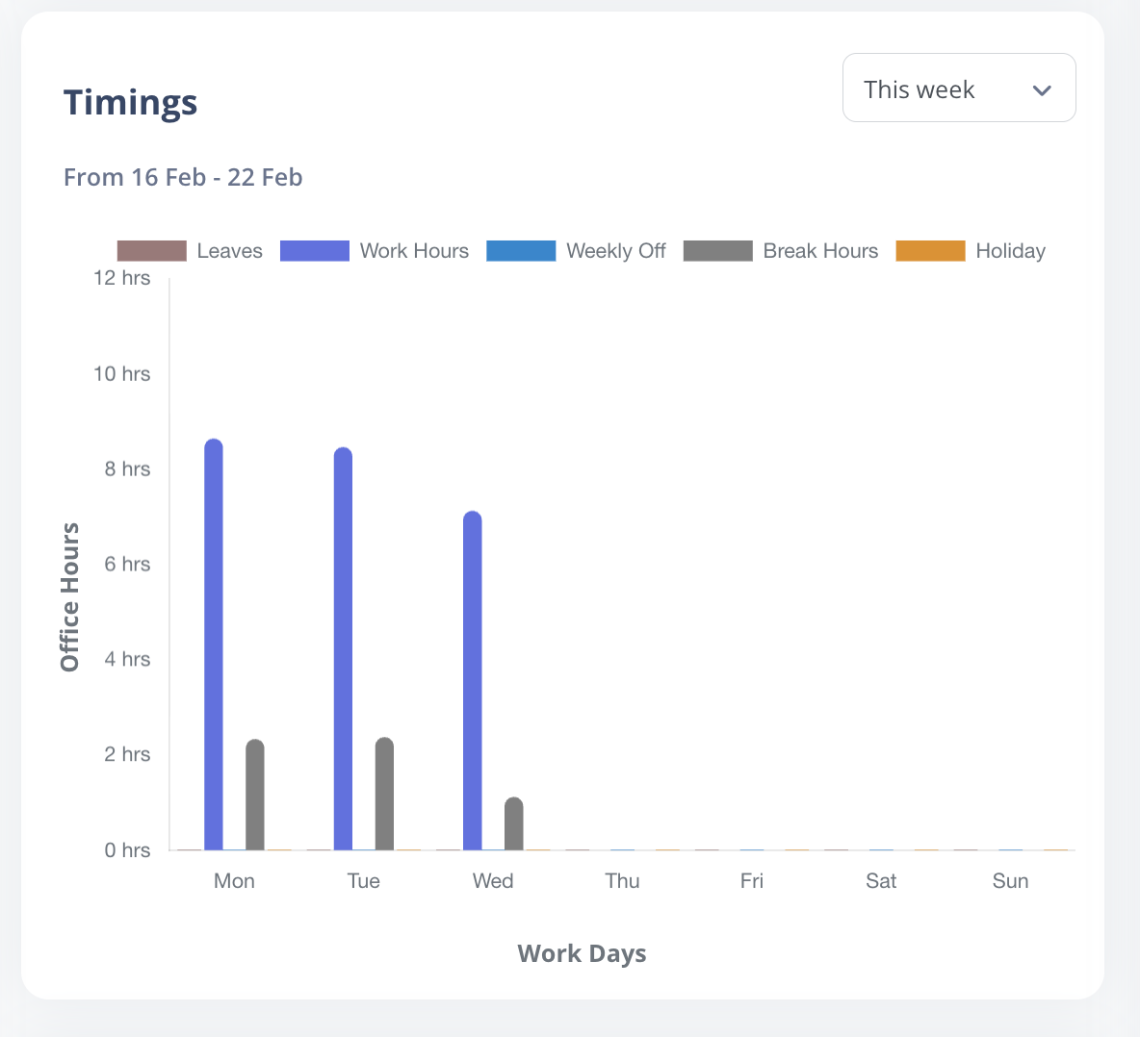
Task: Toggle the Break Hours legend swatch
Action: 718,250
